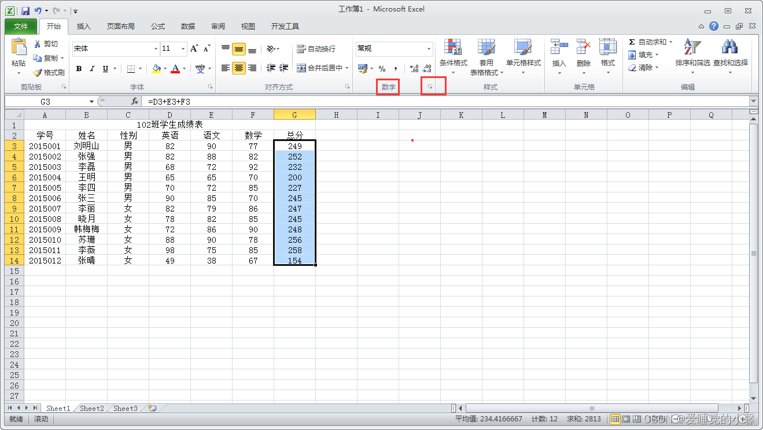The image size is (763, 430).
Task: Click the Name Box showing G3
Action: coord(46,102)
